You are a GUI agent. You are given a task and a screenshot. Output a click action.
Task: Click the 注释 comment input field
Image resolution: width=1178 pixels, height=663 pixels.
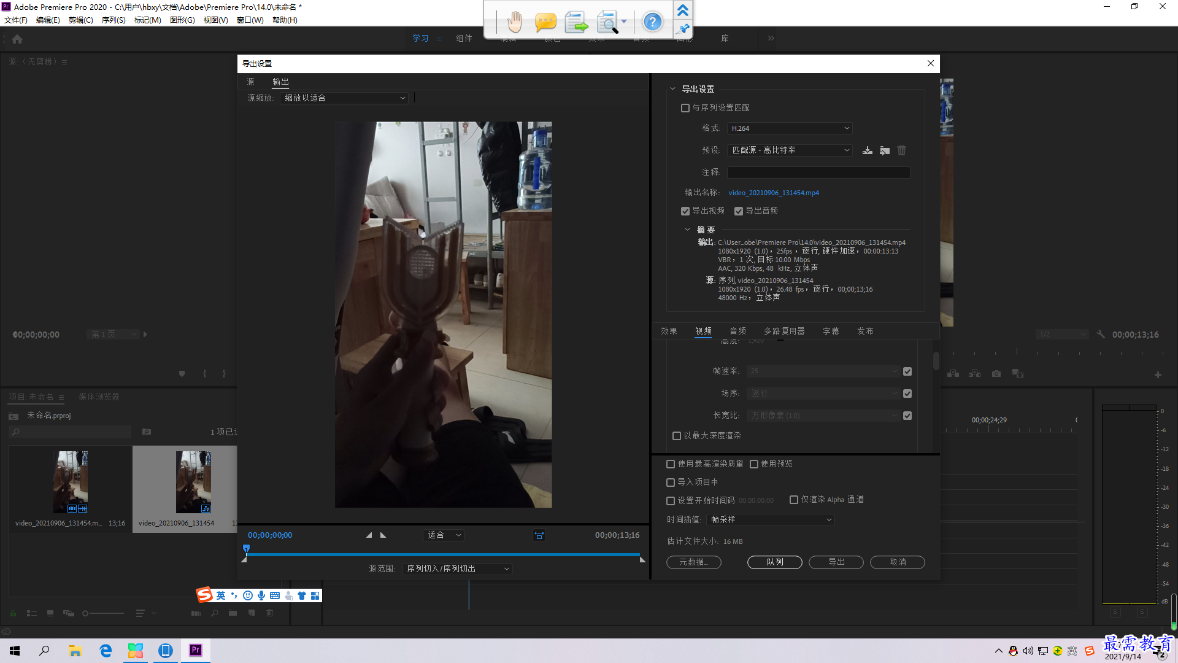pos(818,173)
